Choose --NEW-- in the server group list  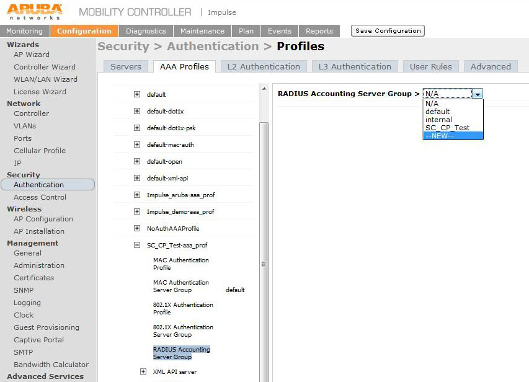453,136
